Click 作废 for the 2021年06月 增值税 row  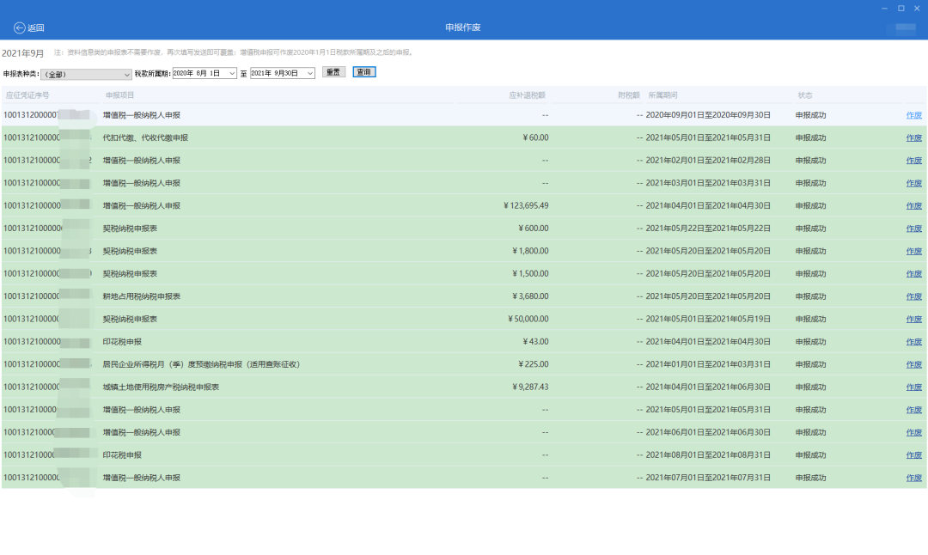[913, 432]
